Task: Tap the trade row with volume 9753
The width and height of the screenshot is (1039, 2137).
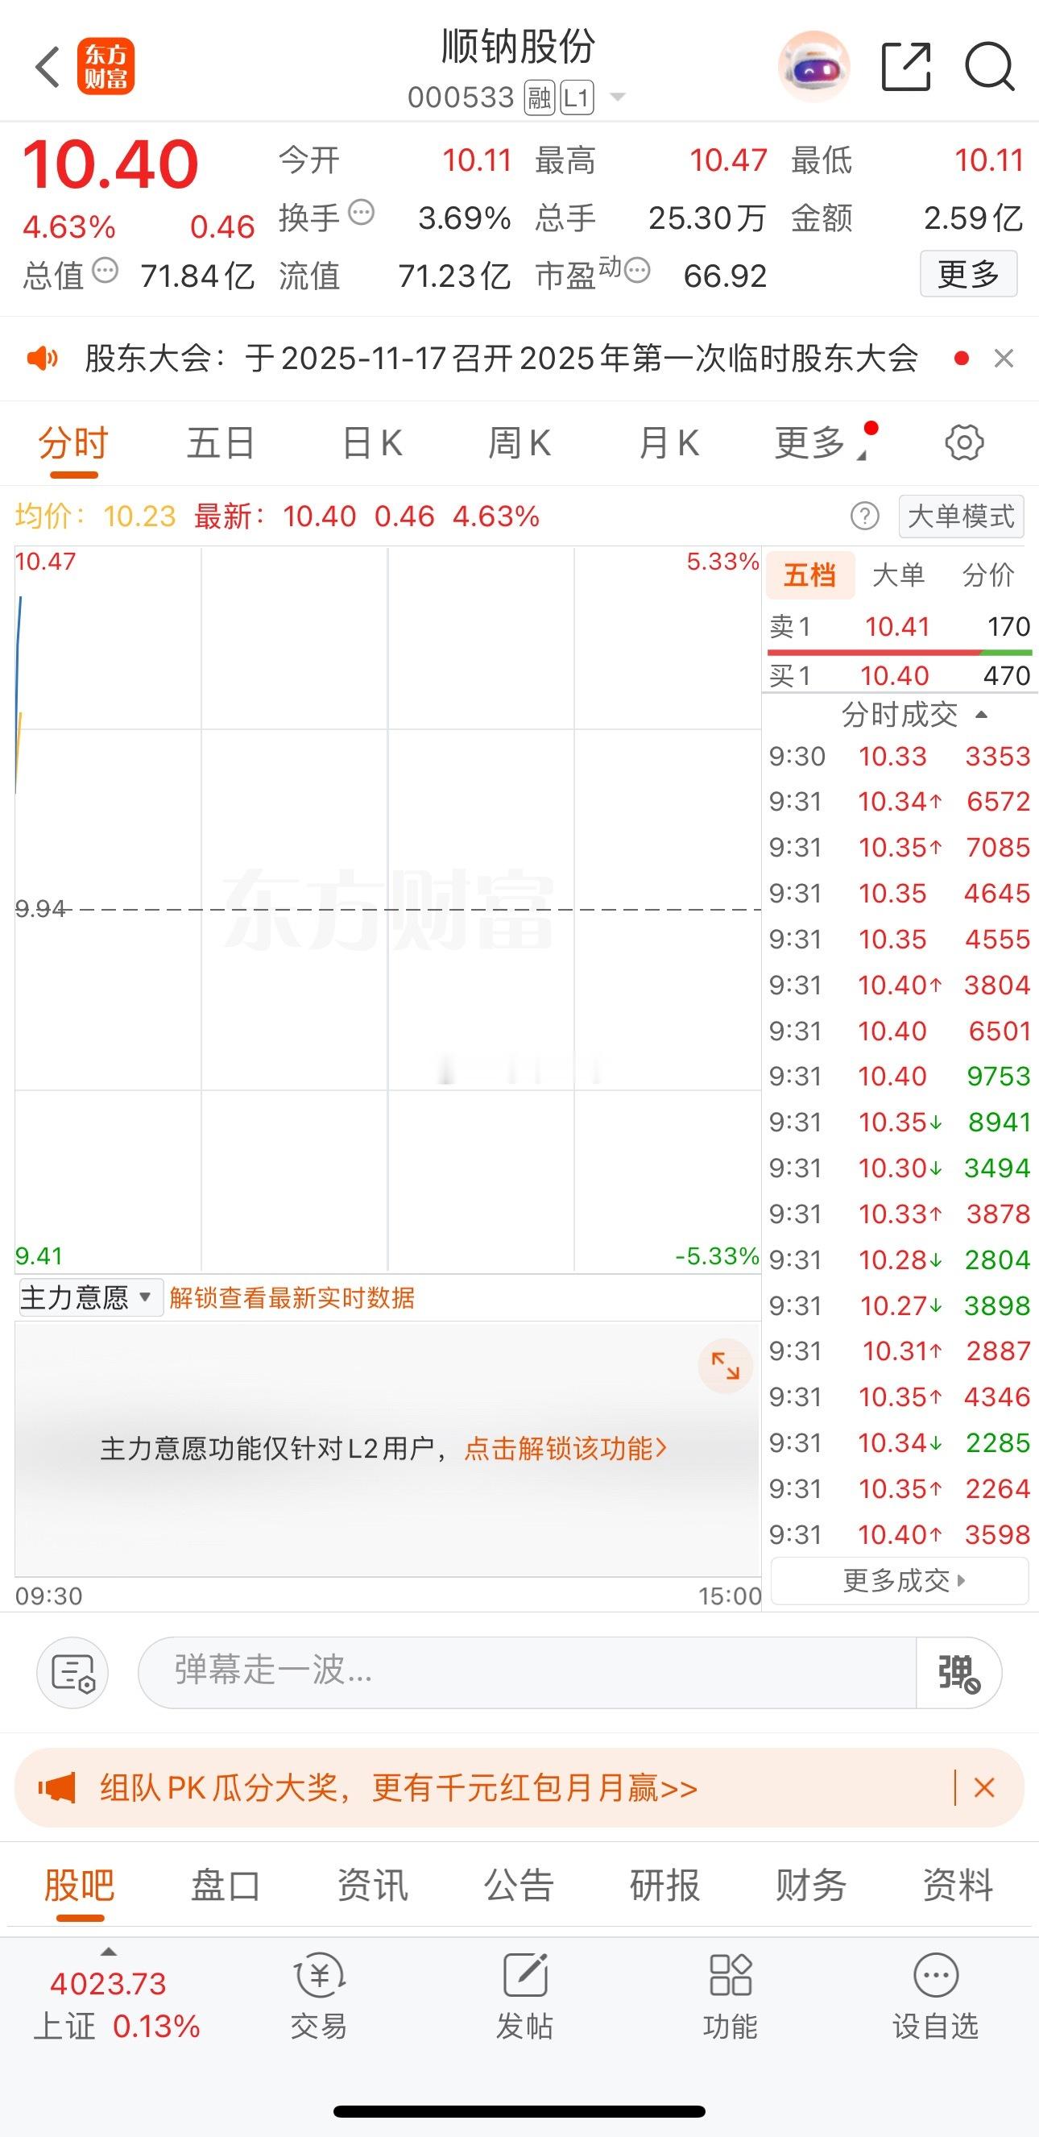Action: 900,1076
